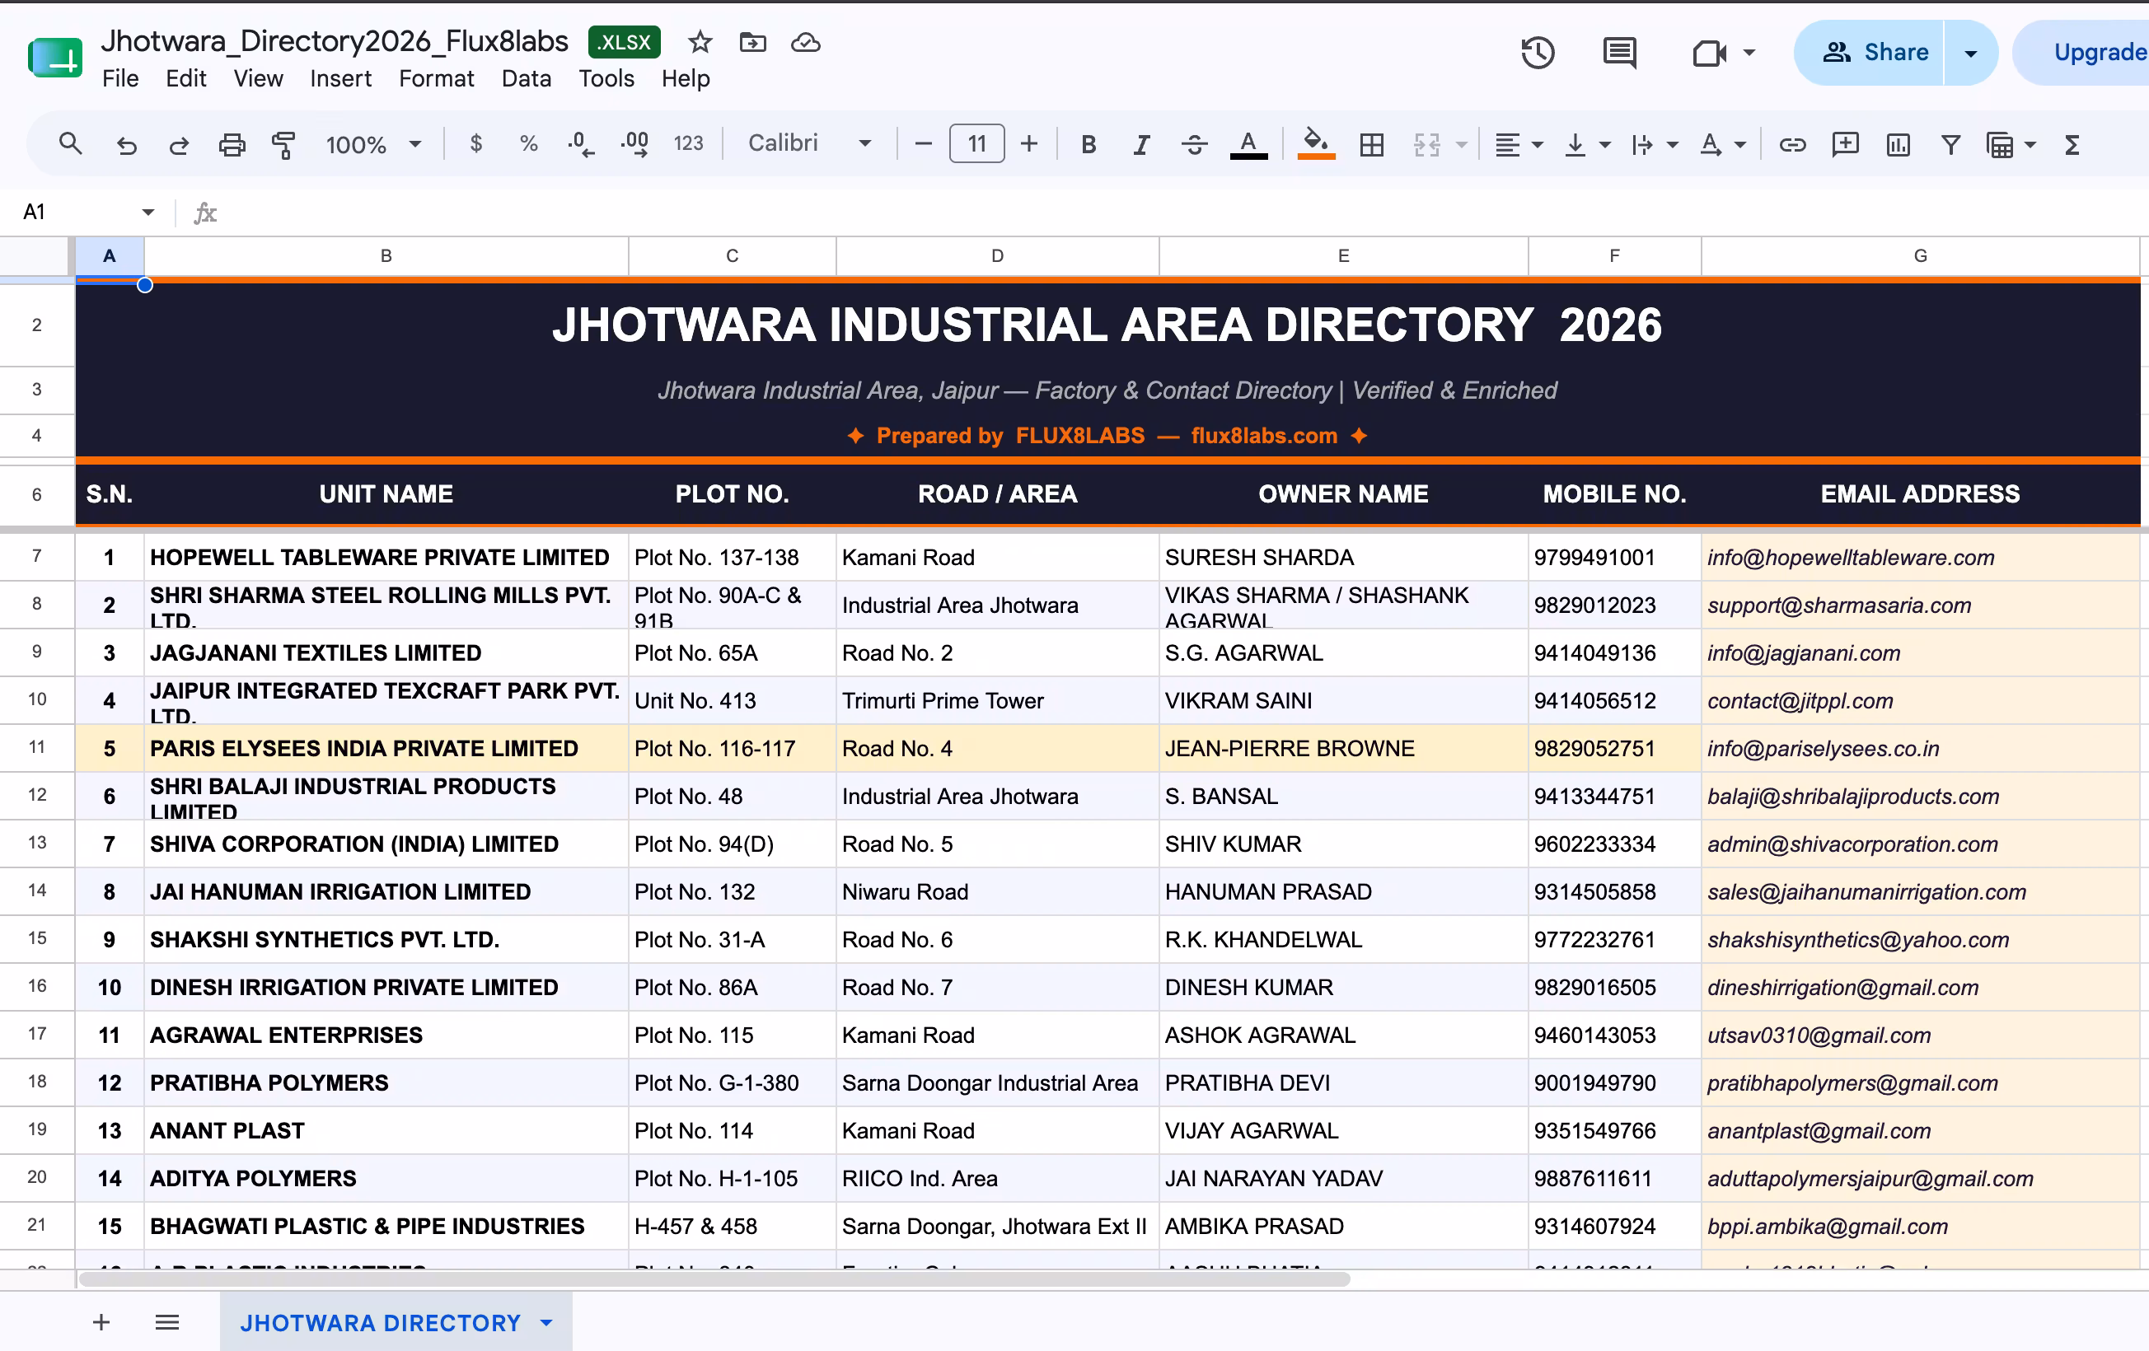The image size is (2149, 1351).
Task: Open the Data menu
Action: [527, 78]
